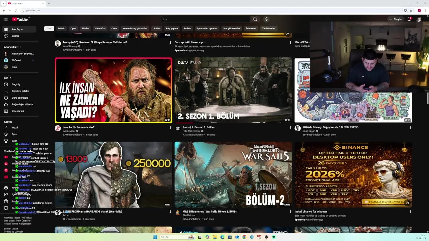Open Ruhi Çenet Belgesel channel
Screen dimensions: 429x241
coord(19,54)
